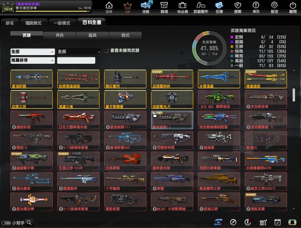This screenshot has width=301, height=228.
Task: Switch to the 道具 items sub-tab
Action: coord(92,35)
